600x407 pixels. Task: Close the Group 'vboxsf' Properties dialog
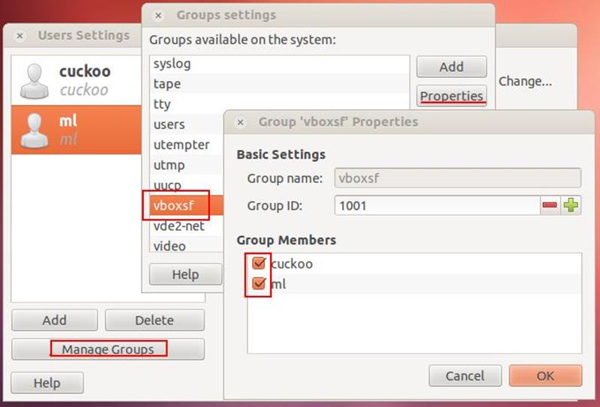point(240,122)
